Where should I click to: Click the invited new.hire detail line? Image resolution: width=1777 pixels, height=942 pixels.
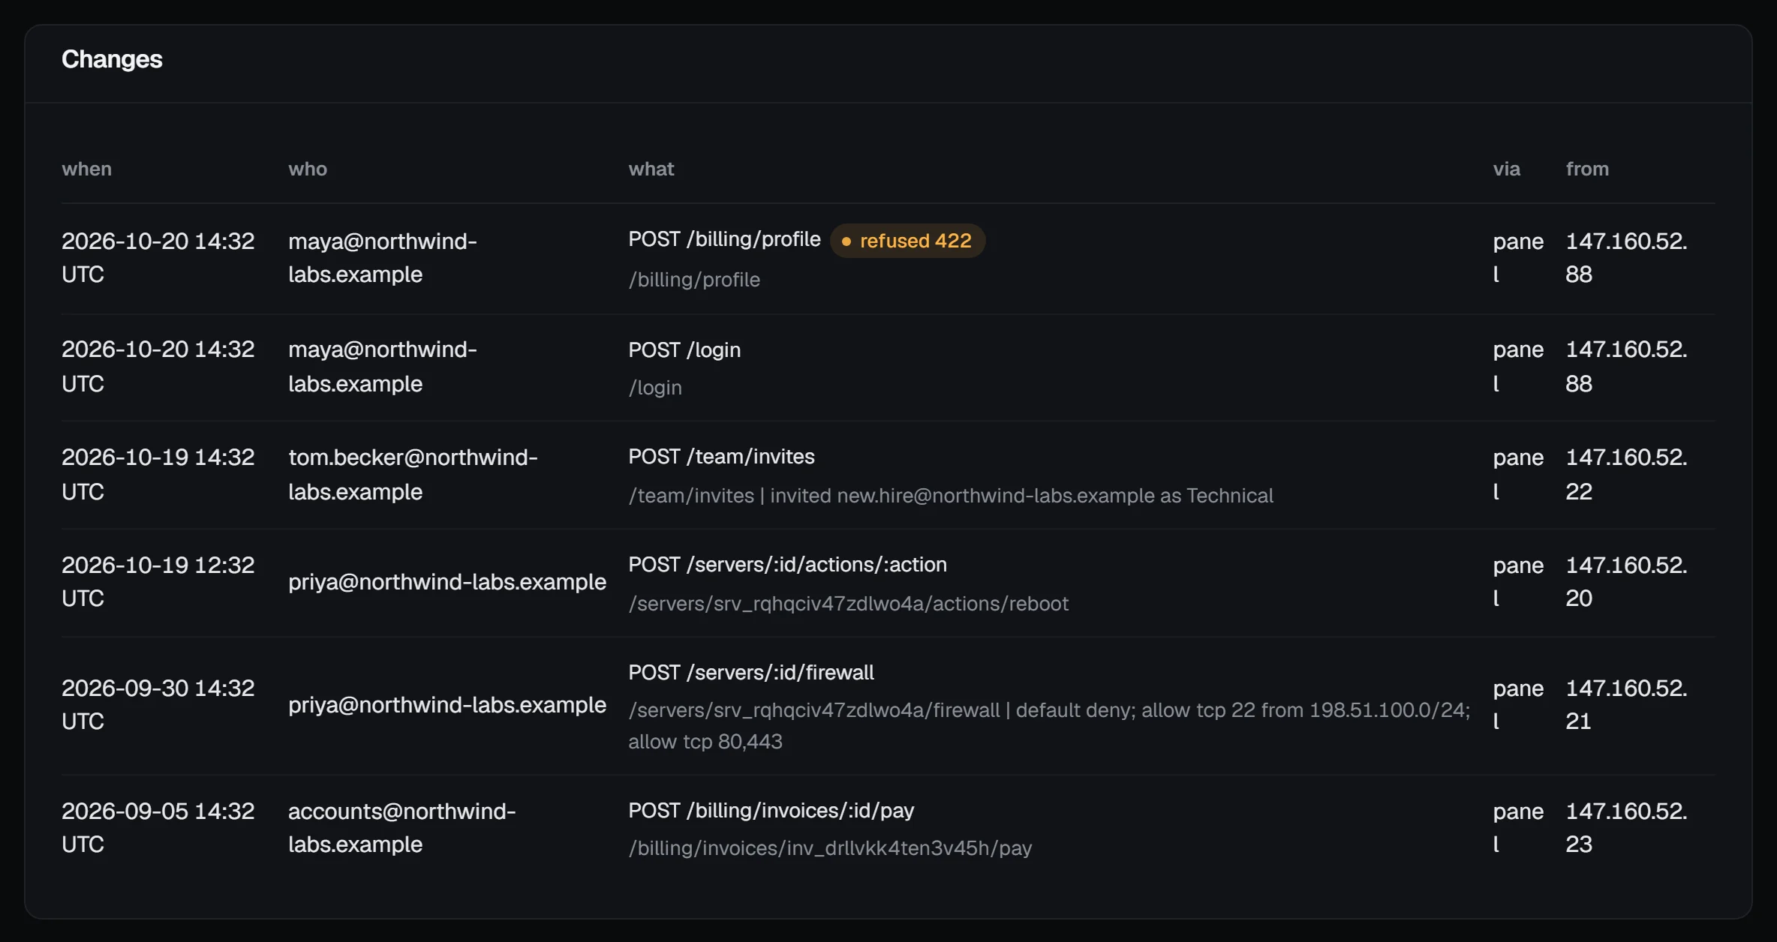(x=951, y=496)
